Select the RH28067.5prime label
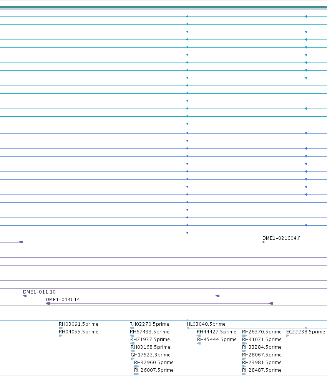327x376 pixels. tap(262, 355)
